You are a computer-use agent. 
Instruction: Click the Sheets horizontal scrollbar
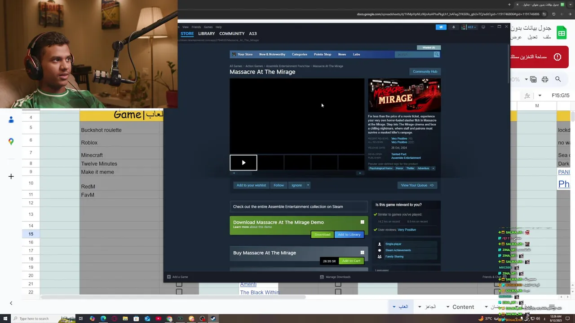pyautogui.click(x=173, y=297)
